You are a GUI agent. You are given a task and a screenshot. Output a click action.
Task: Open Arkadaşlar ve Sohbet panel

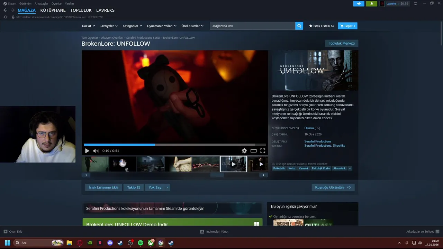pos(423,232)
